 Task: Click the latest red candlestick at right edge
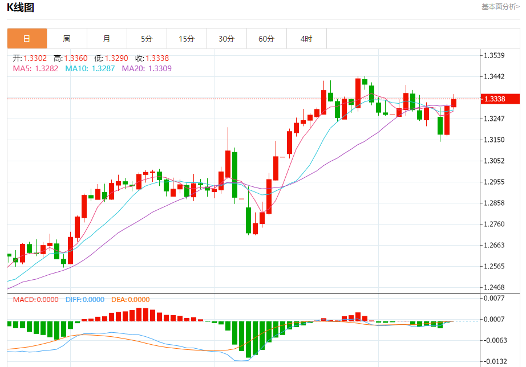[x=454, y=103]
